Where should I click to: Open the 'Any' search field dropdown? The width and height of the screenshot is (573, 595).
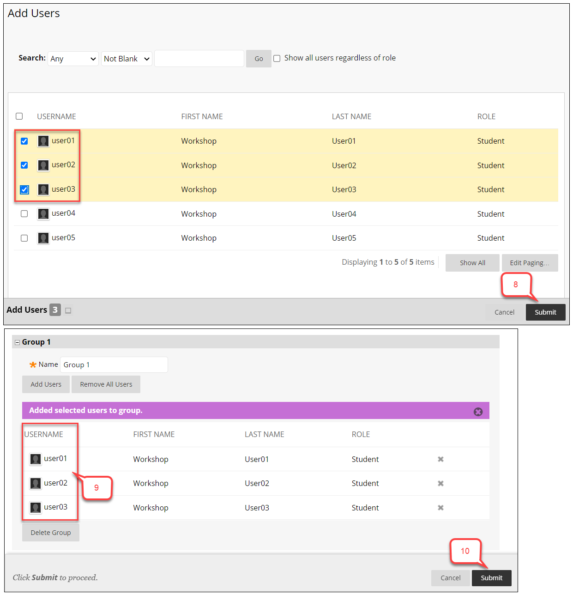[x=73, y=59]
